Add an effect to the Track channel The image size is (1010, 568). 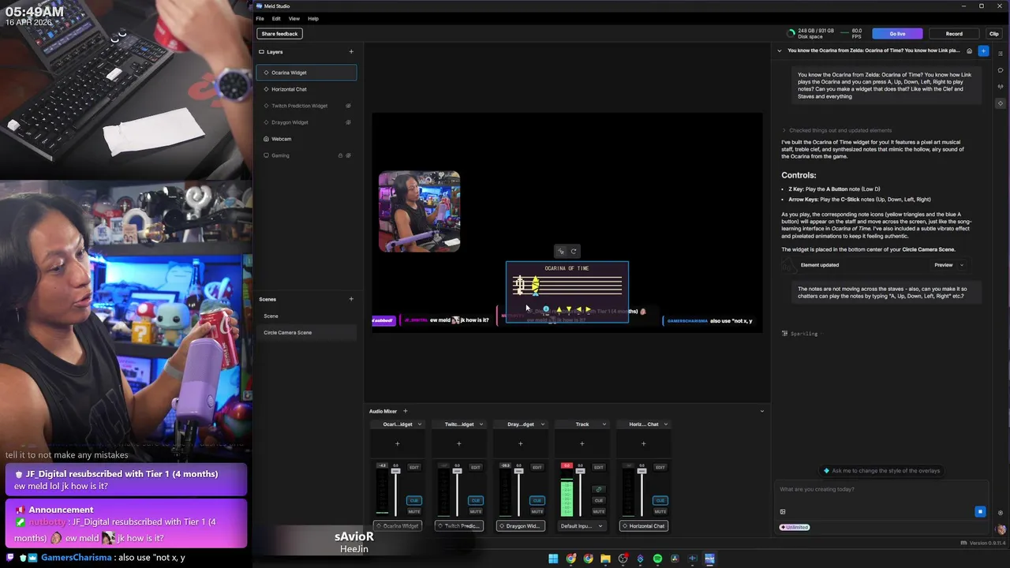(x=582, y=443)
